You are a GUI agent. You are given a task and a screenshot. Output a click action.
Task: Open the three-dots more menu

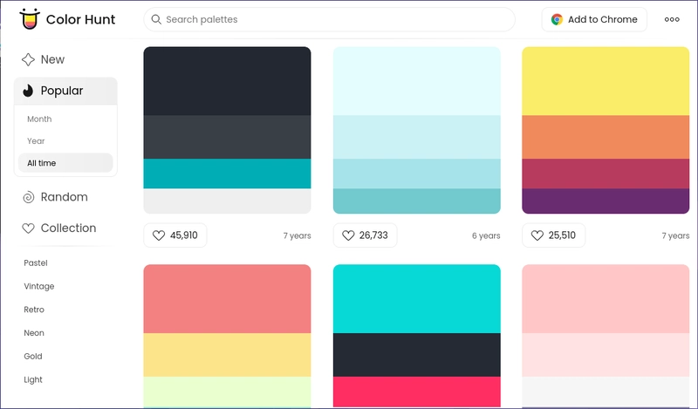672,19
